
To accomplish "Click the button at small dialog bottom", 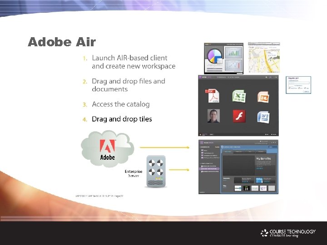I will click(306, 92).
